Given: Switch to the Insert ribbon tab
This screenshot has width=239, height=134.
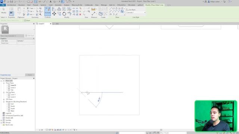Looking at the screenshot, I should (x=51, y=5).
